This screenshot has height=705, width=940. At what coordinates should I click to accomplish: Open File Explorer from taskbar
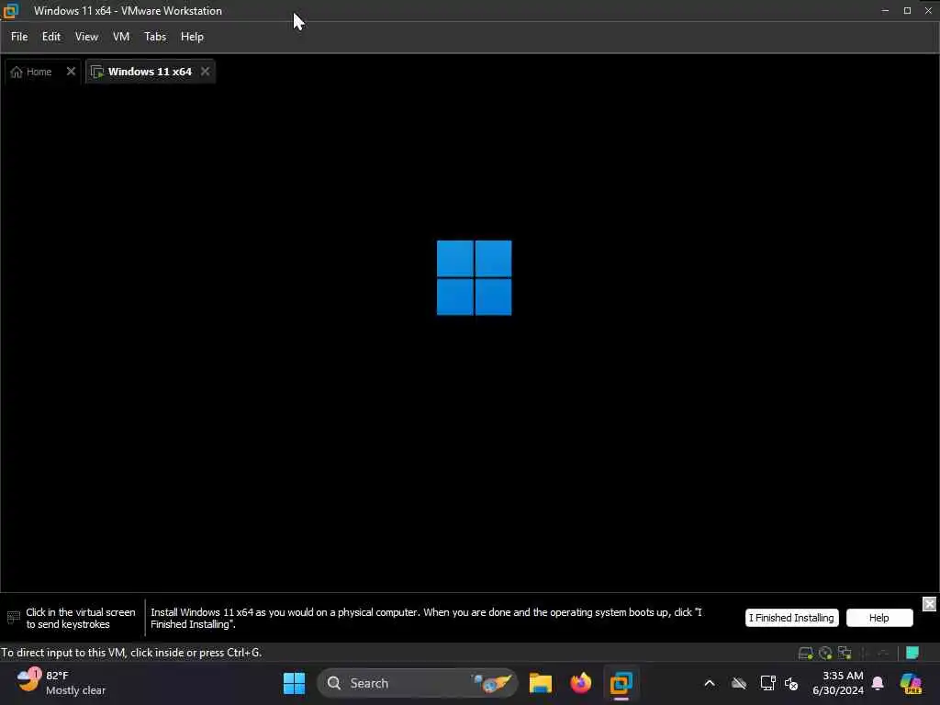540,683
